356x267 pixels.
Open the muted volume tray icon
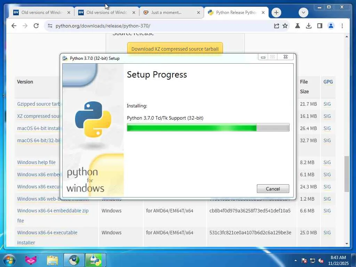[x=321, y=260]
